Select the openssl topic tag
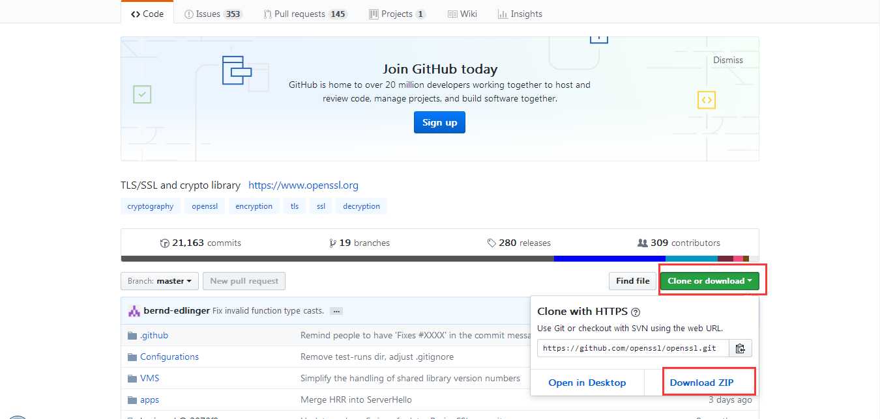 [205, 206]
